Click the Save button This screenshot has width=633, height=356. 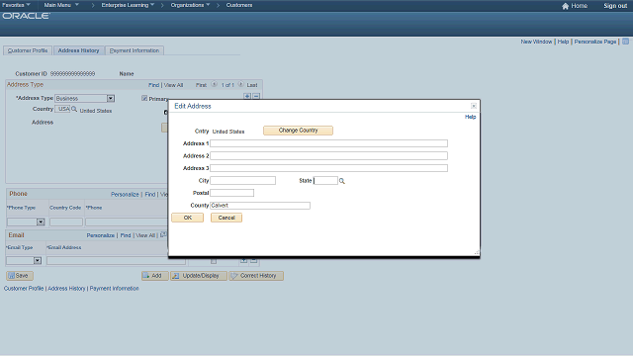[20, 276]
